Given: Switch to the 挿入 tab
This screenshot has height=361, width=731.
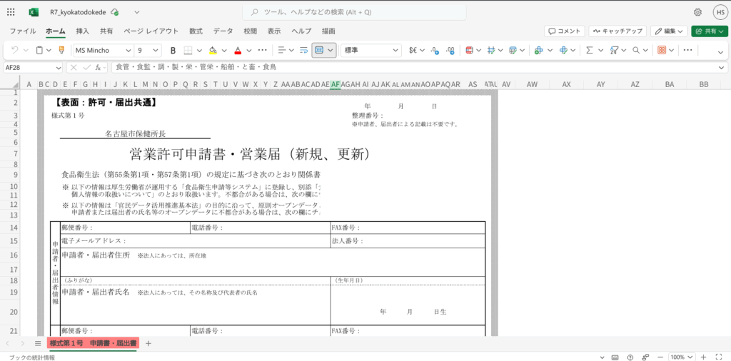Looking at the screenshot, I should pyautogui.click(x=83, y=31).
